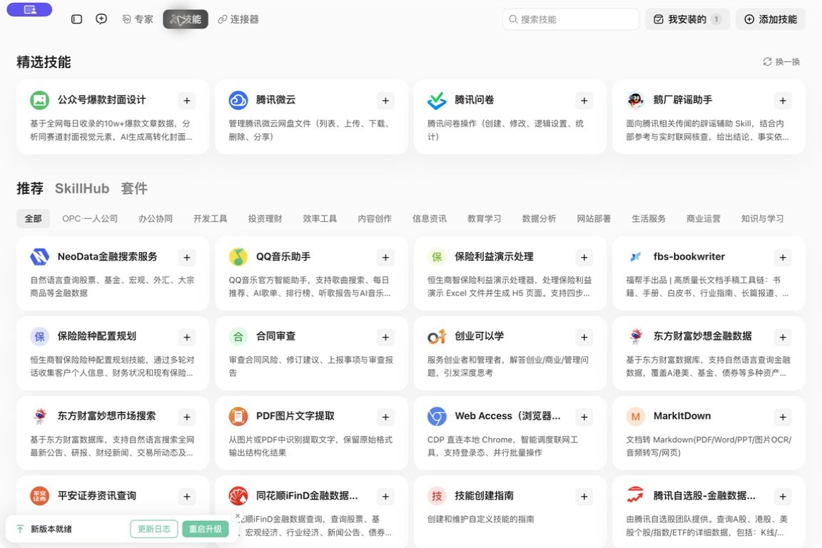Add the 保险利益演示处理 skill
This screenshot has height=548, width=822.
coord(584,258)
